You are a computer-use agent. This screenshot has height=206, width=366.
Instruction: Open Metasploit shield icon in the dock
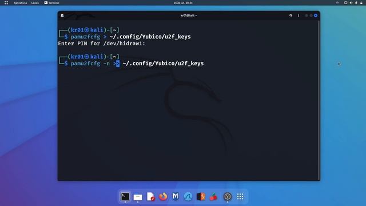[x=176, y=197]
